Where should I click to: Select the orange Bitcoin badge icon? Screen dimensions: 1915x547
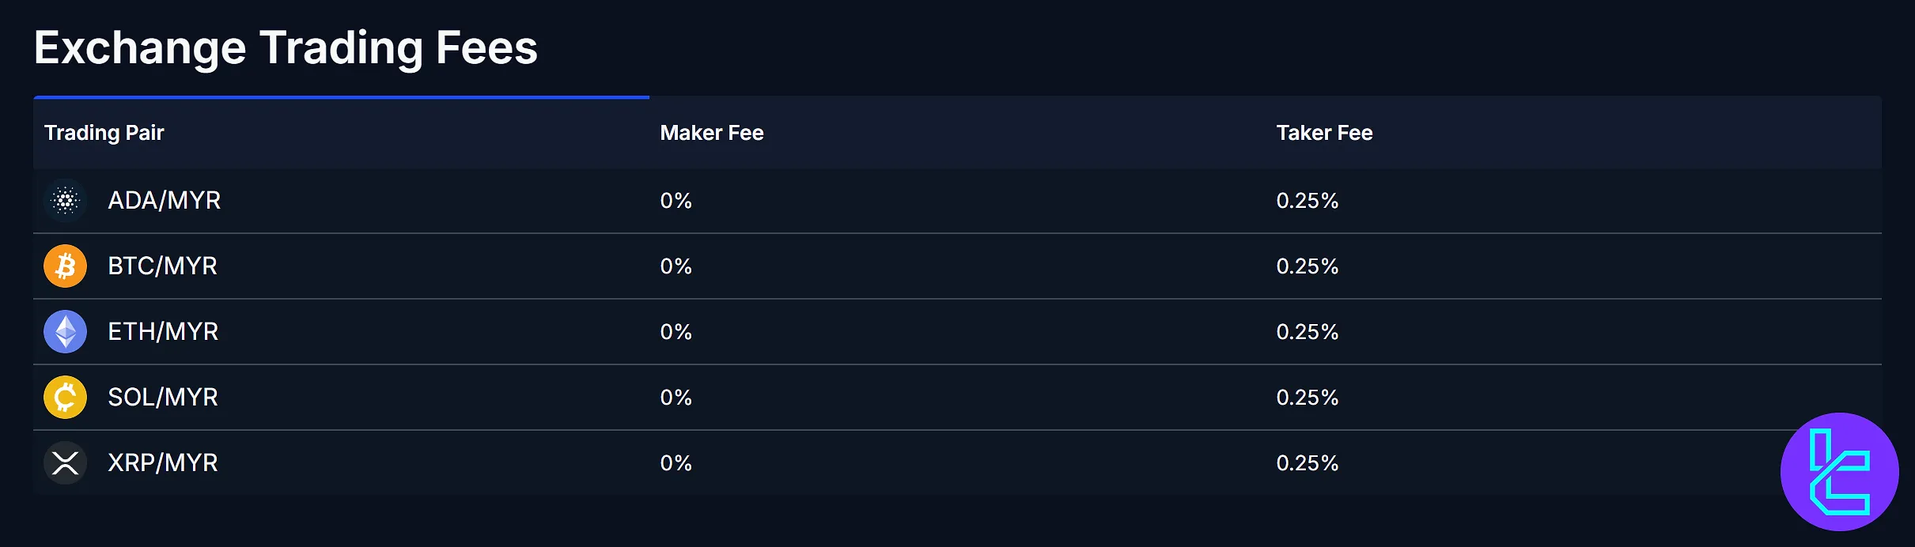pos(65,266)
